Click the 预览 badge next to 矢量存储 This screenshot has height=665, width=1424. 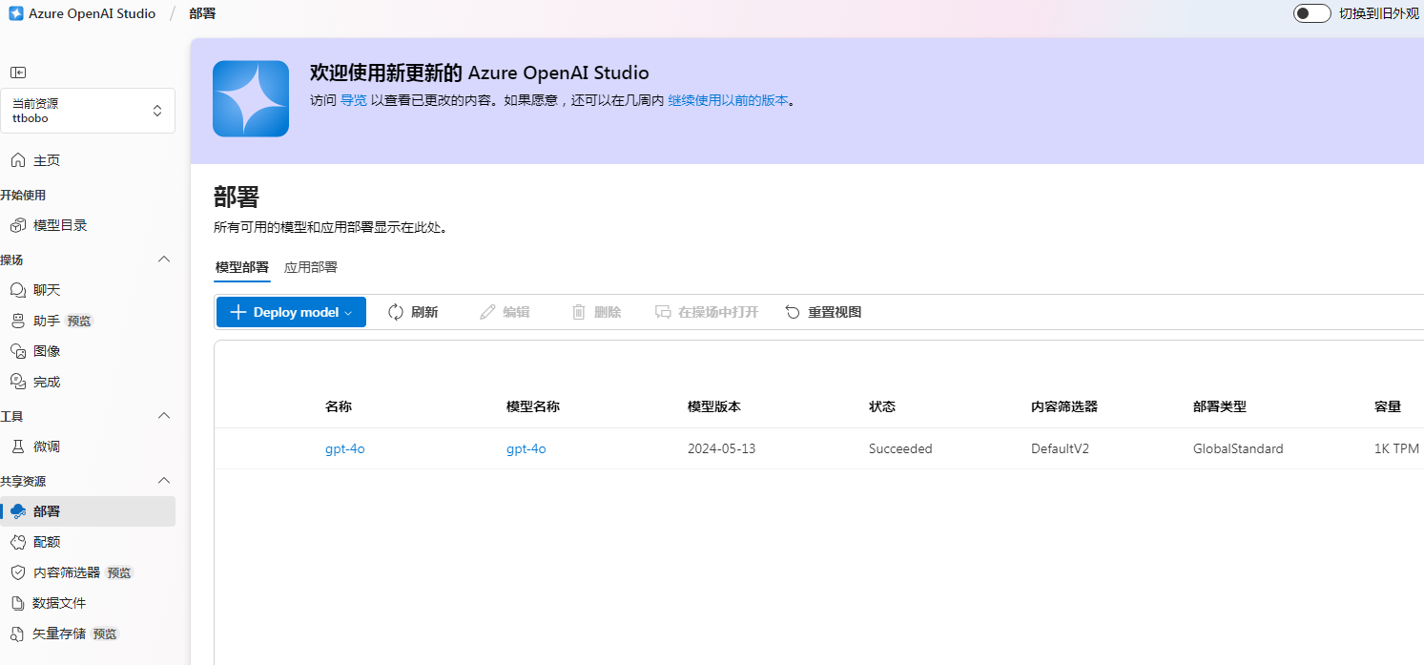coord(107,634)
